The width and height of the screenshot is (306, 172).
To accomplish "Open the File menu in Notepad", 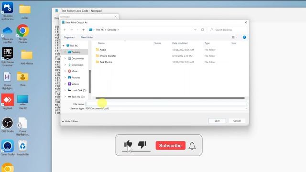I will tap(56, 18).
